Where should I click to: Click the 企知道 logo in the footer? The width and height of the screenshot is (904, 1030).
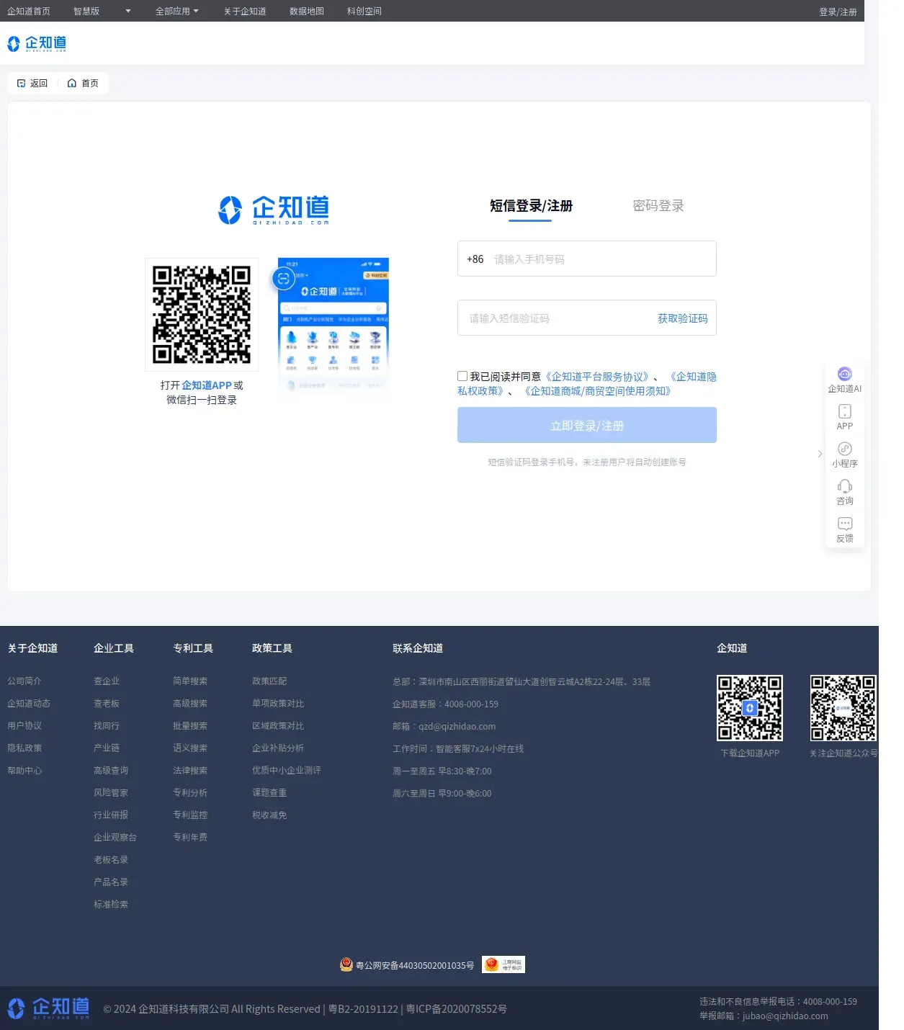pos(49,1008)
